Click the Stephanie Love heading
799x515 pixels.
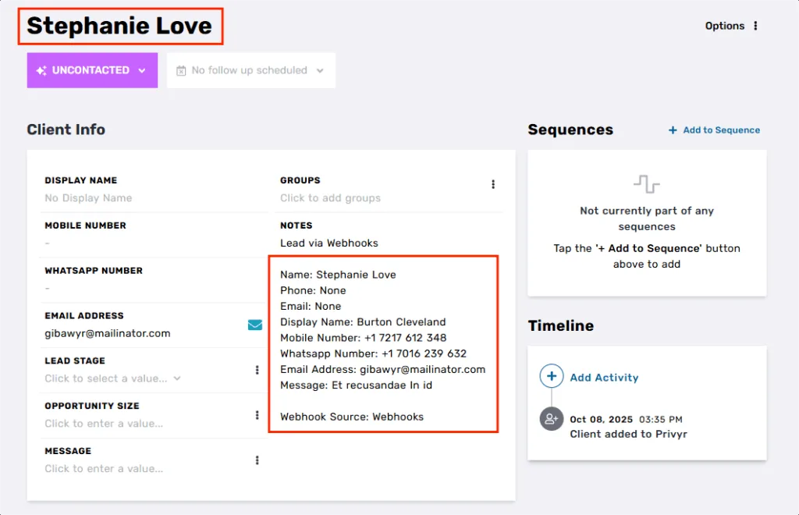point(119,26)
